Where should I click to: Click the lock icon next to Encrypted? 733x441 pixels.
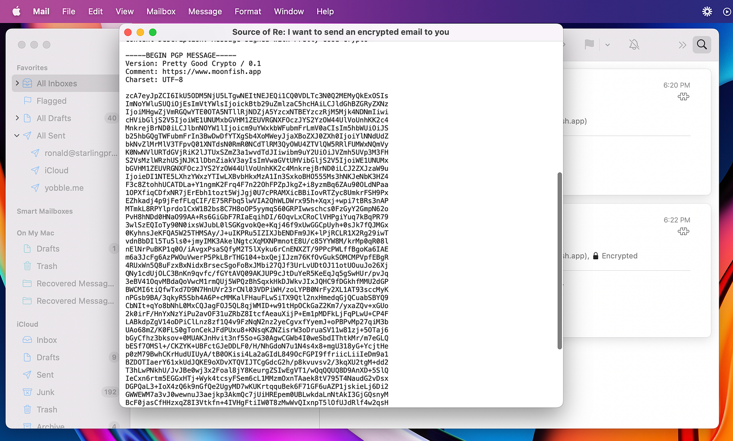click(596, 256)
